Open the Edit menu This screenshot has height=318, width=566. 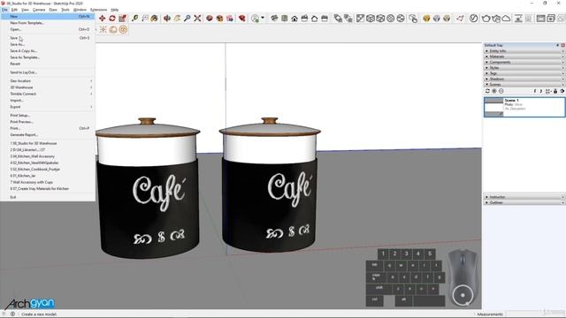click(x=14, y=10)
